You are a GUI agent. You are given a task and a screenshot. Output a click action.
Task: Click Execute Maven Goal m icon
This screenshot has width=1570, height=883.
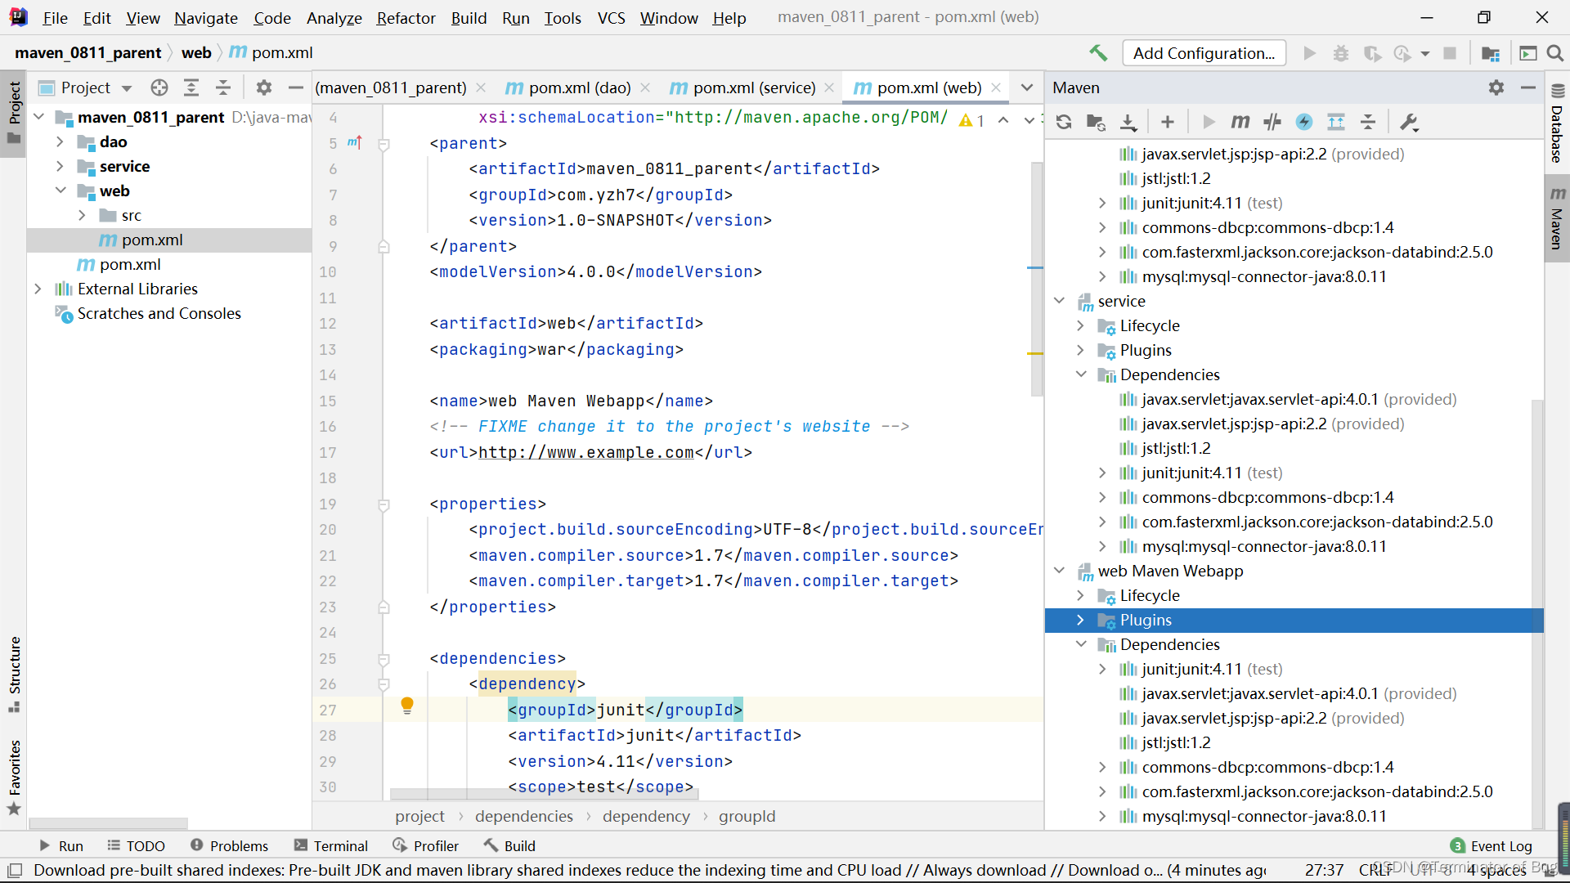coord(1240,122)
